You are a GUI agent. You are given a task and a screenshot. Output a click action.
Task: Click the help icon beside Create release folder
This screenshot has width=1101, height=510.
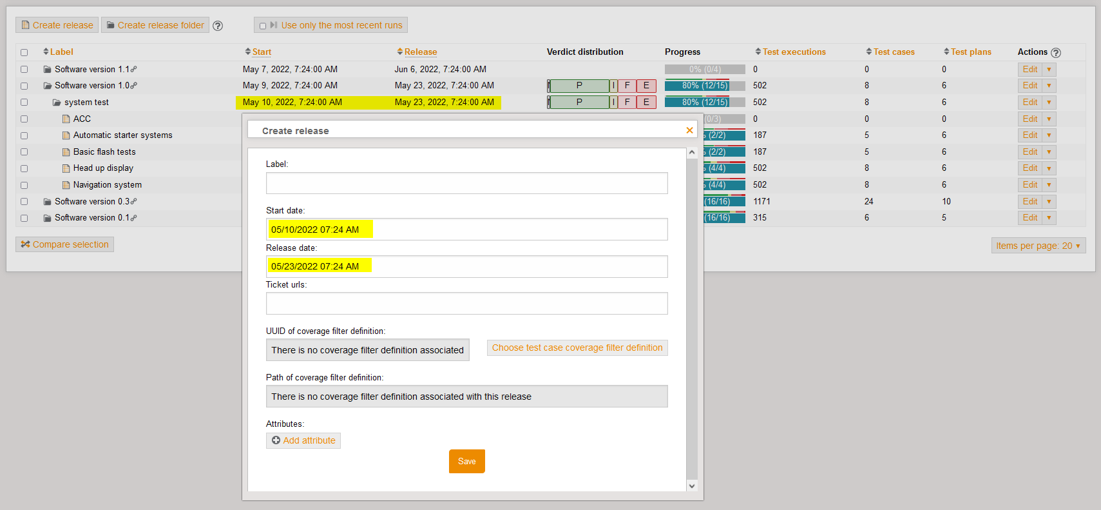[218, 26]
